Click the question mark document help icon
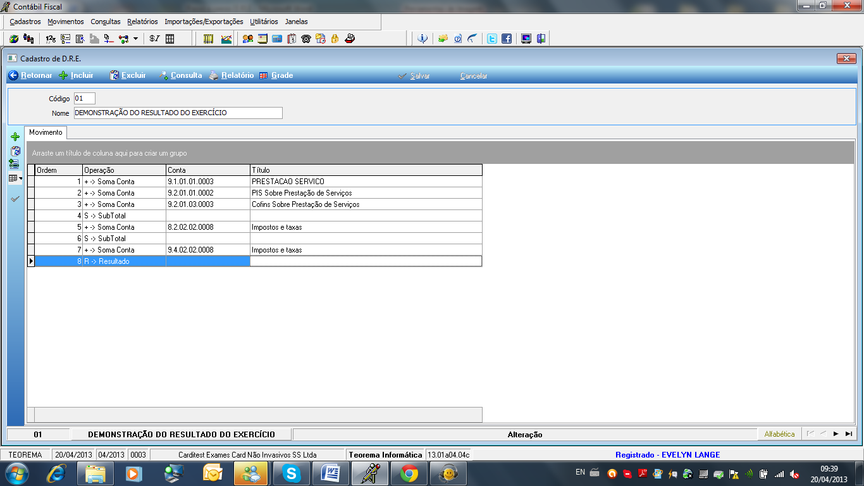The width and height of the screenshot is (864, 486). click(457, 39)
